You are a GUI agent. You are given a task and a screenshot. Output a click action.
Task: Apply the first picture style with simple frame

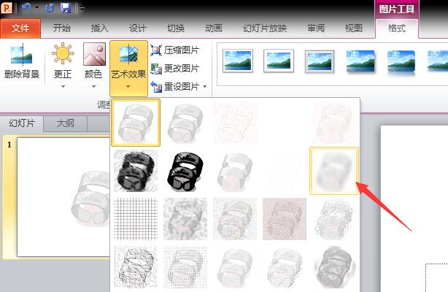[x=238, y=61]
